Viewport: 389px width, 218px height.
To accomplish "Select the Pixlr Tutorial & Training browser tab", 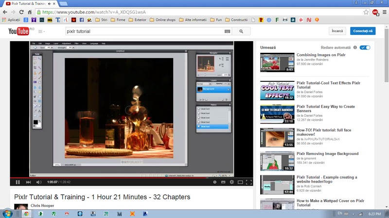I will click(x=29, y=4).
